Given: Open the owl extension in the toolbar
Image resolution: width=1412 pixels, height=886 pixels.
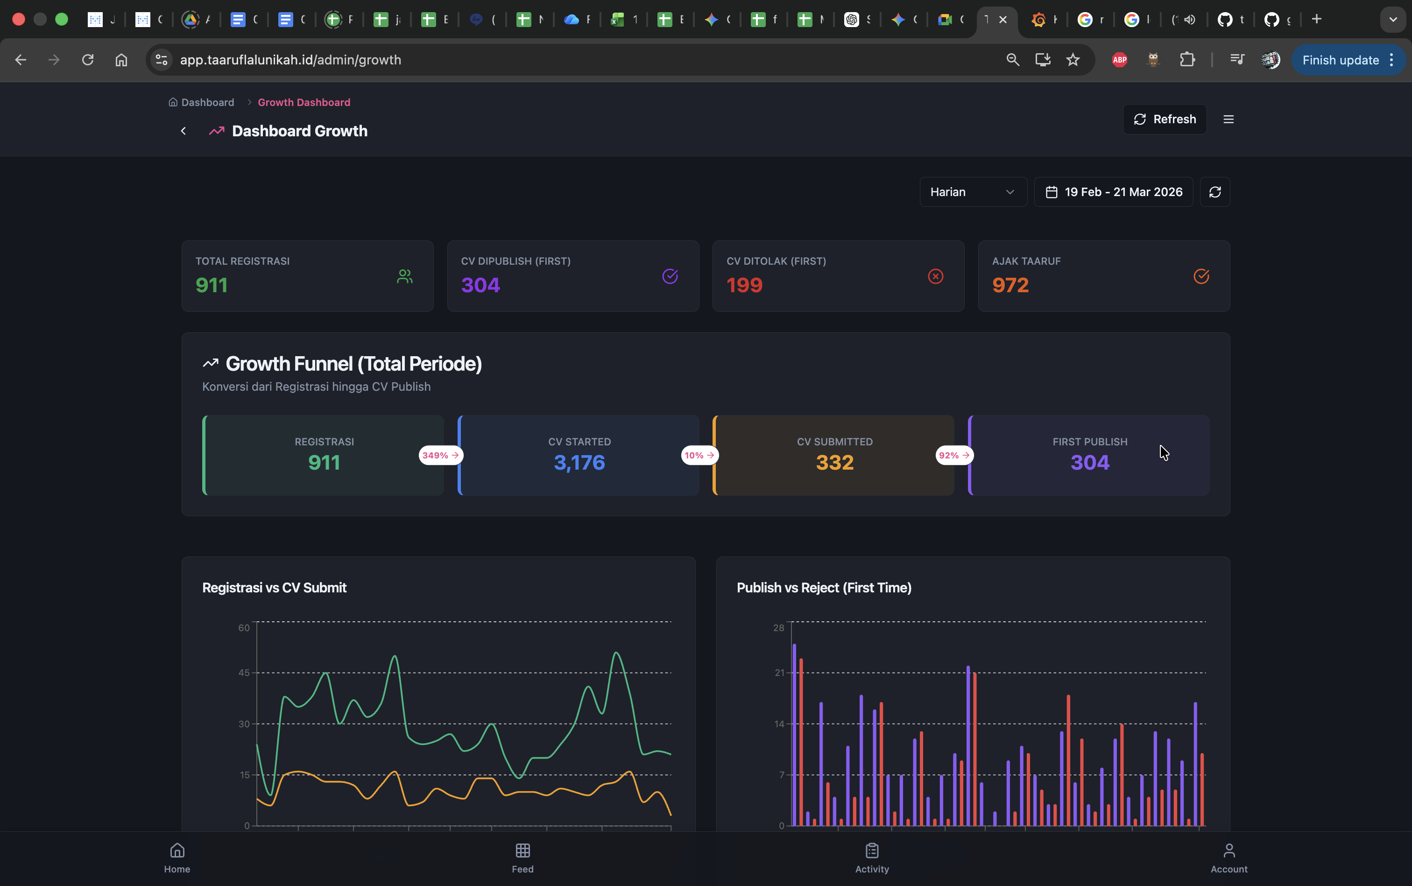Looking at the screenshot, I should 1153,59.
